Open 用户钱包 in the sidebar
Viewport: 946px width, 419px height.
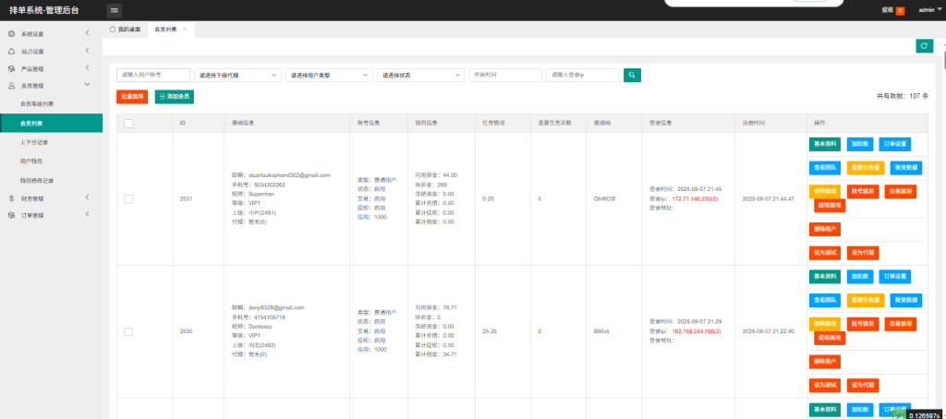pyautogui.click(x=31, y=161)
